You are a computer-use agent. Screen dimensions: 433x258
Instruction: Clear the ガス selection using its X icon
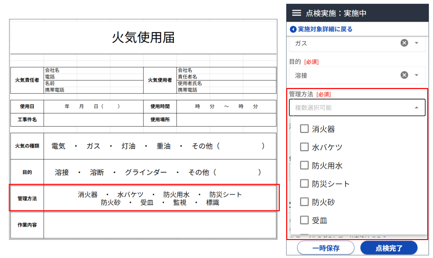point(404,43)
